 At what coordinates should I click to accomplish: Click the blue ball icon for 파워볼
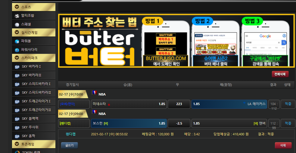pos(17,41)
